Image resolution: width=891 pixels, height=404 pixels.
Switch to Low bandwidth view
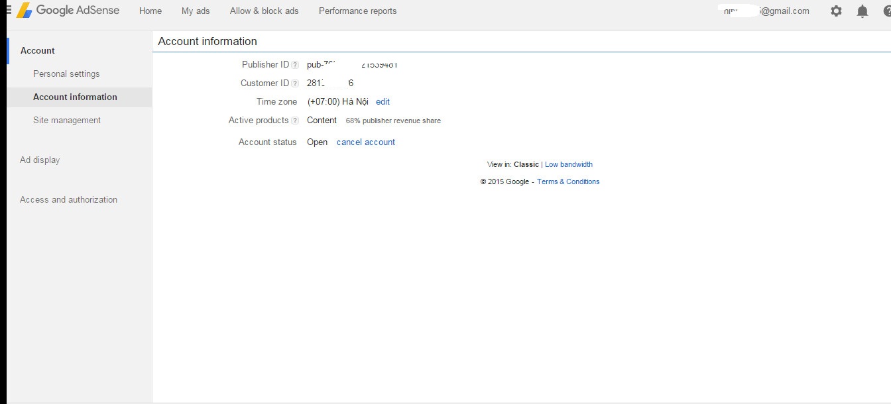(x=568, y=165)
